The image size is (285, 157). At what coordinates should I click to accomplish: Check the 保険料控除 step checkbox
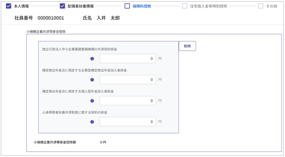127,6
